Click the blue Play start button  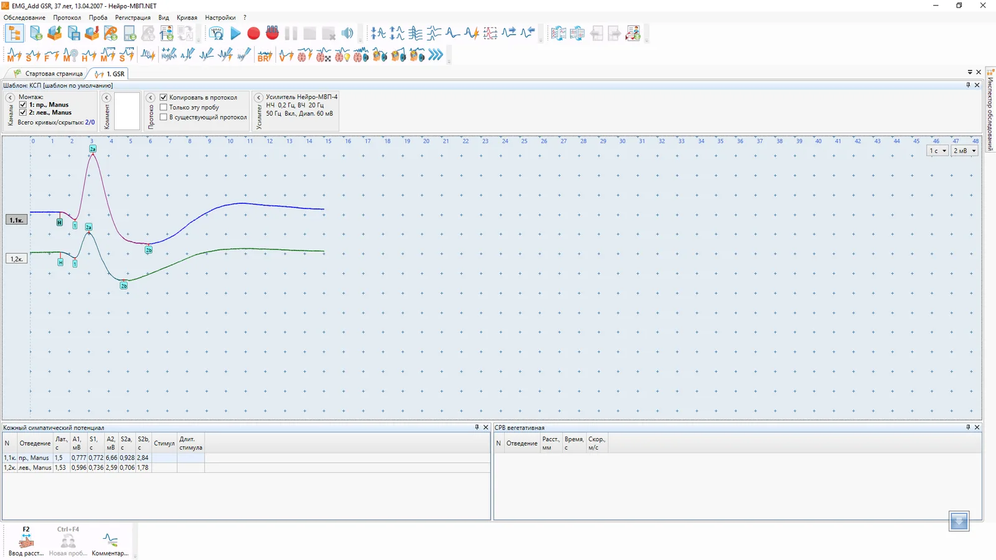click(235, 34)
